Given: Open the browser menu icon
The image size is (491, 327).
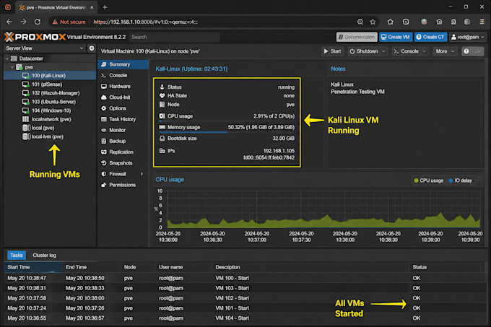Looking at the screenshot, I should point(482,22).
